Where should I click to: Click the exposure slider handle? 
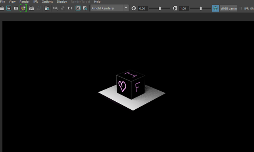[x=160, y=8]
